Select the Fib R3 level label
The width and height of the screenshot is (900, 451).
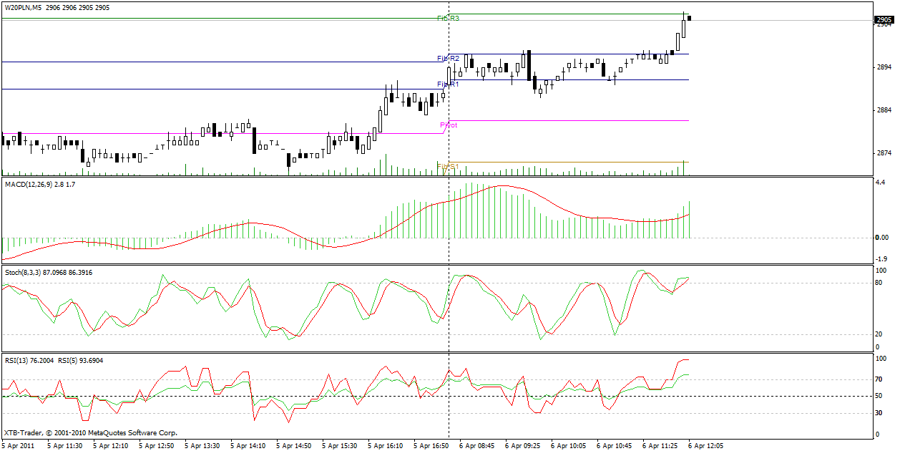click(x=448, y=18)
